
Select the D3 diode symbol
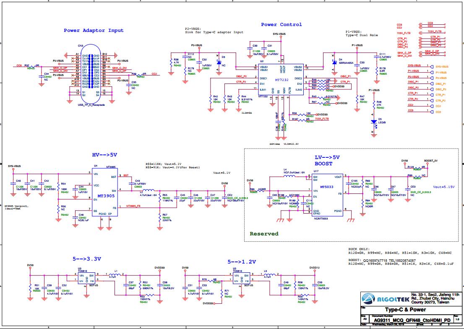(x=219, y=62)
